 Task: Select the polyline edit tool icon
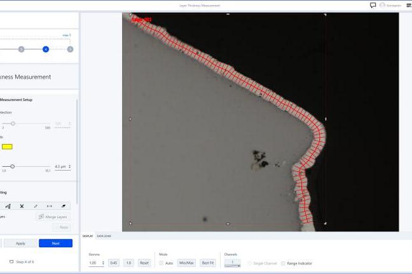point(8,206)
